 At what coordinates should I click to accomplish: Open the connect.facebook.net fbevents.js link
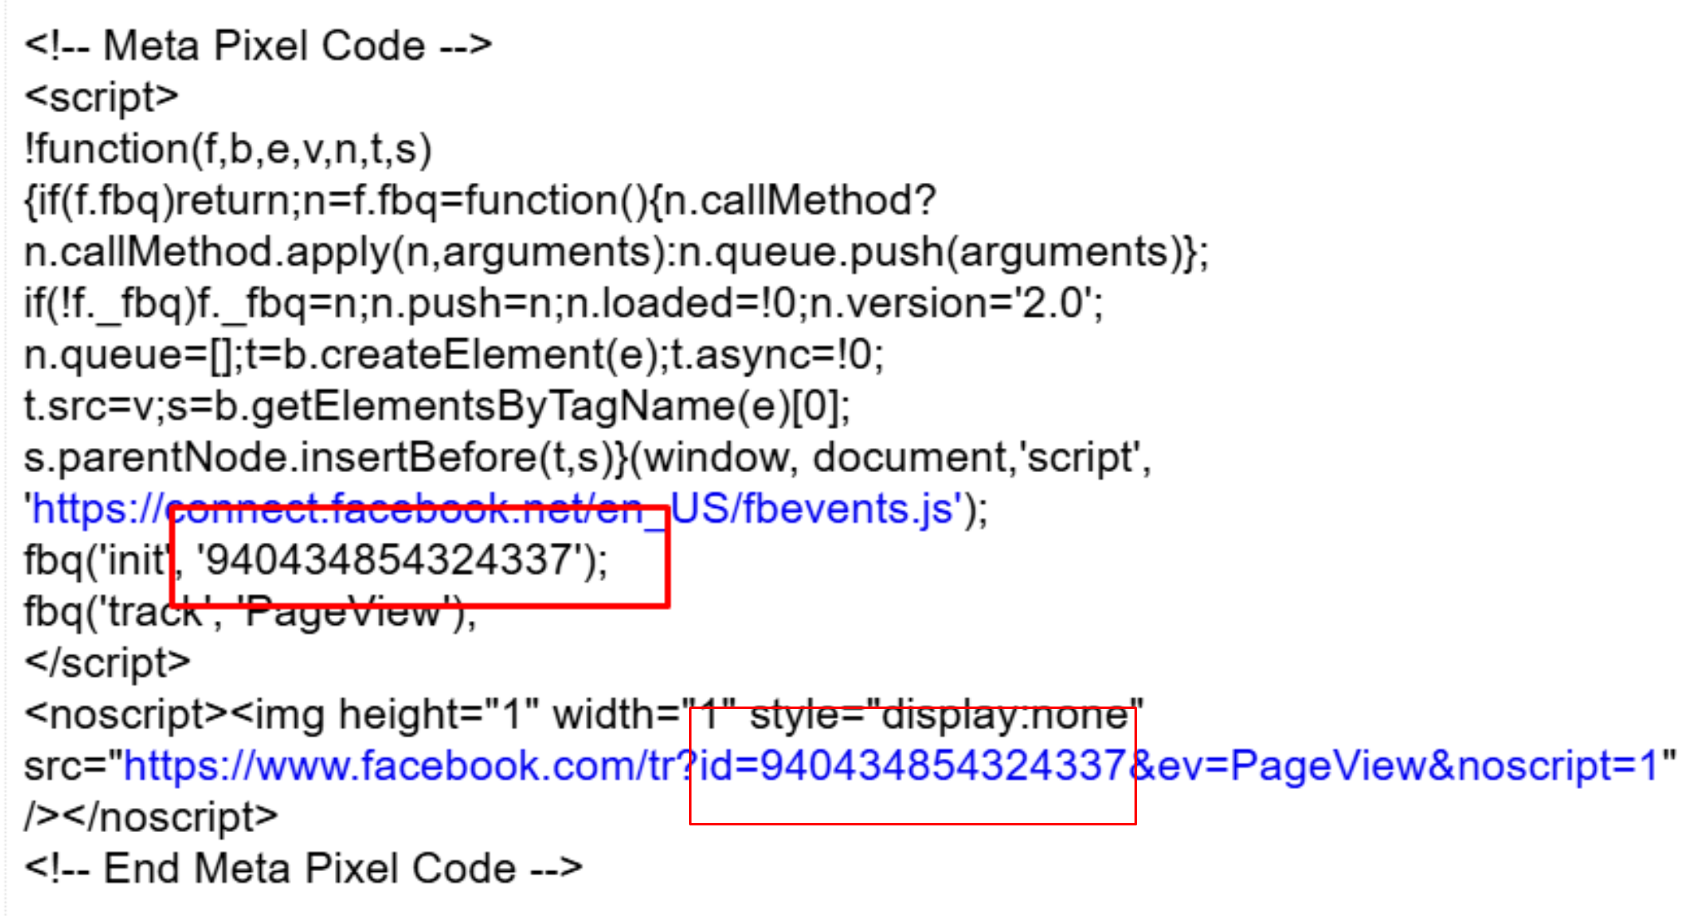497,509
